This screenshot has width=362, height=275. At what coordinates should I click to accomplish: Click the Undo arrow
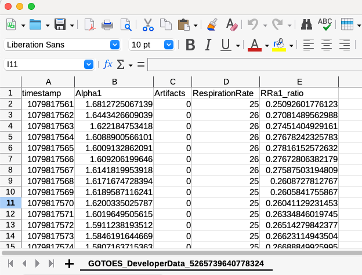253,24
